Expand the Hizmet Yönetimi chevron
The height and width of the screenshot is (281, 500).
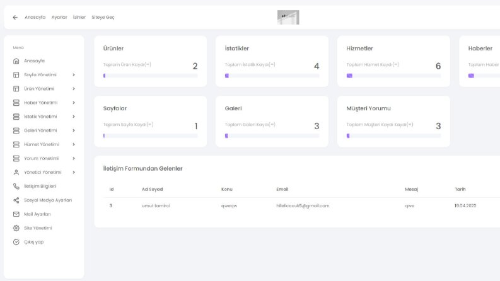click(74, 144)
